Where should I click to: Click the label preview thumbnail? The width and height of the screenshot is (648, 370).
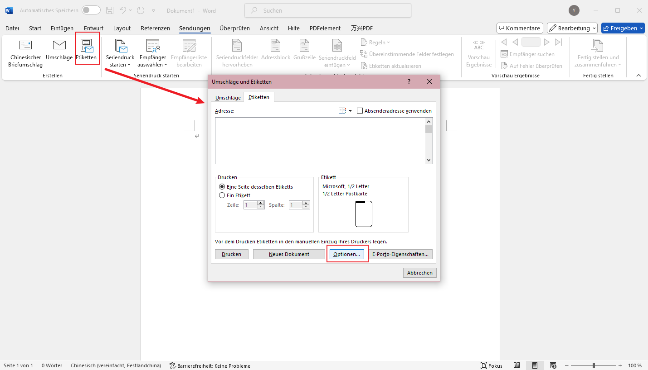[x=363, y=214]
